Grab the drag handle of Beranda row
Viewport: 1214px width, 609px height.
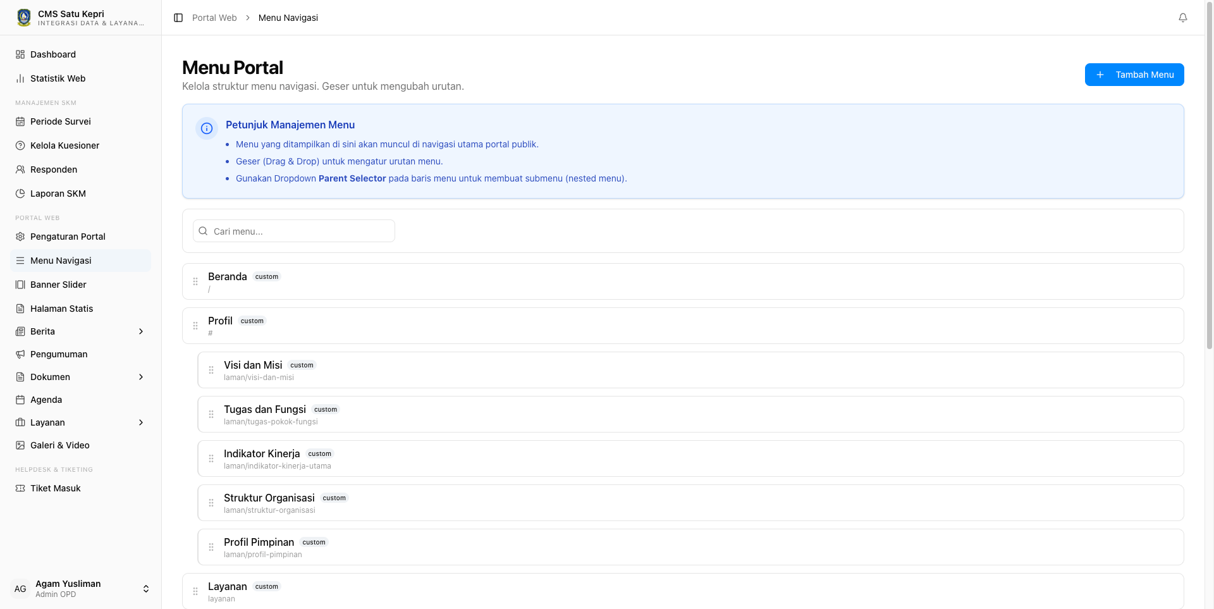click(195, 281)
